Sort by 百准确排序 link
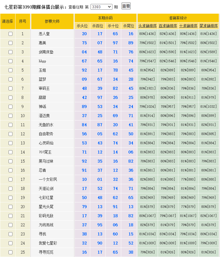The image size is (220, 257). click(x=168, y=26)
